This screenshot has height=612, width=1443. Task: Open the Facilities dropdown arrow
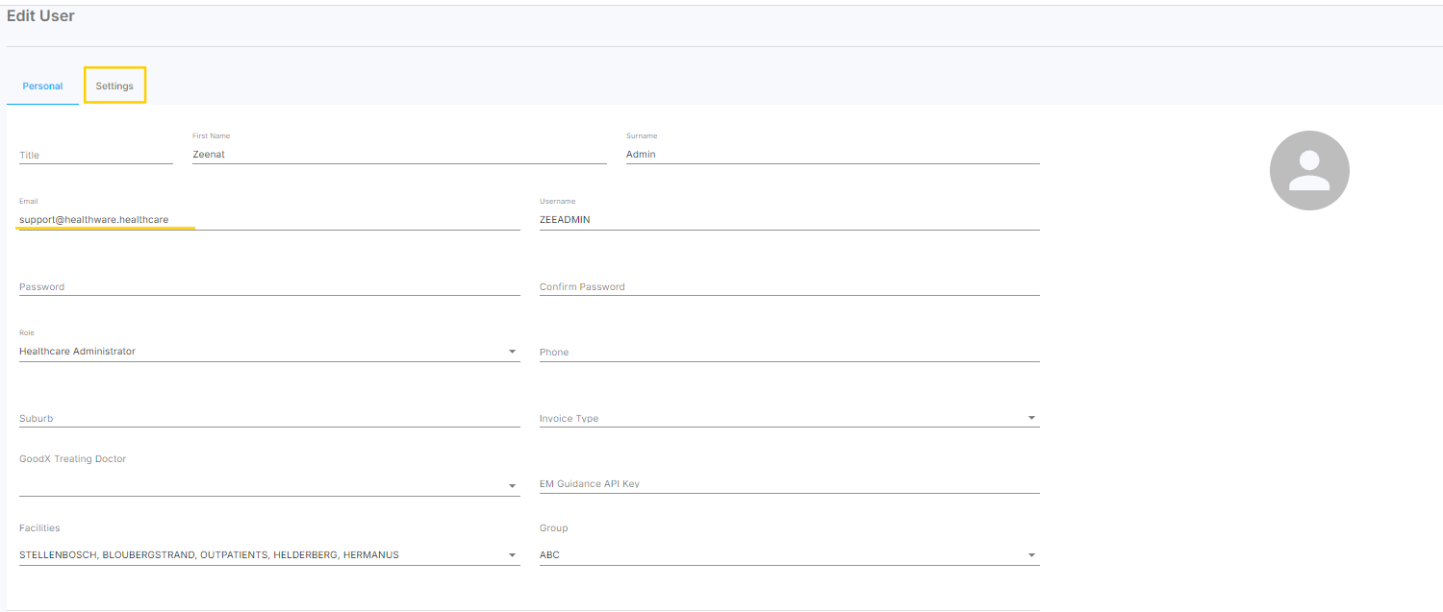tap(512, 555)
